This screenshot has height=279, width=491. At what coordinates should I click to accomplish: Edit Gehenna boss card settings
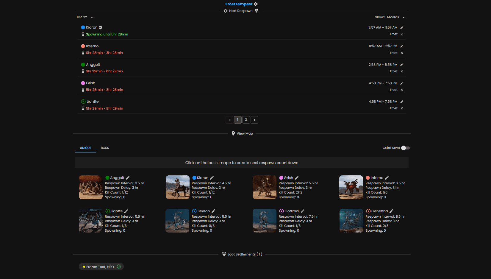click(391, 211)
